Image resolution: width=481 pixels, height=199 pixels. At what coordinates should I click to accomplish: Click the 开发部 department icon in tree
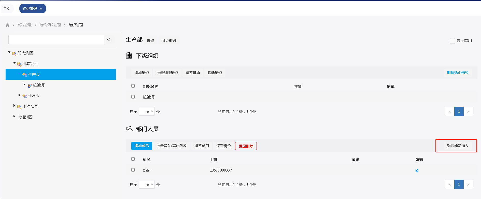coord(25,96)
